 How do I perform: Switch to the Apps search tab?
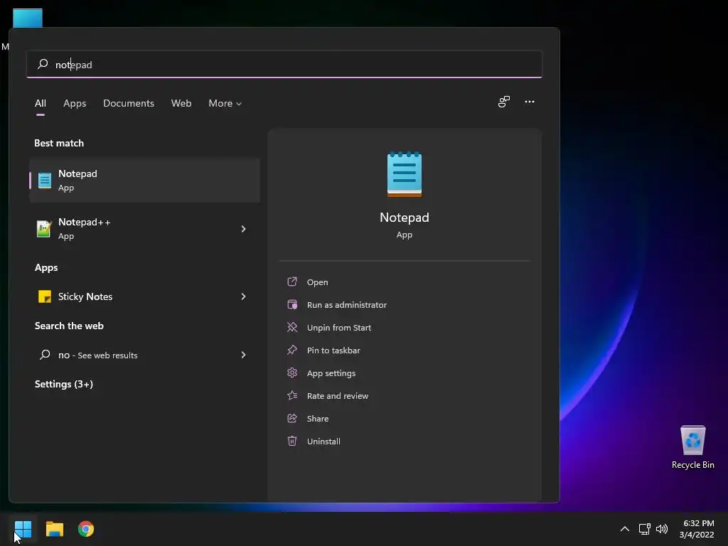tap(75, 103)
